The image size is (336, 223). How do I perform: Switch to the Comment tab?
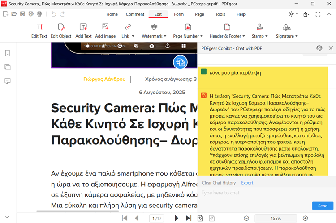pos(135,14)
